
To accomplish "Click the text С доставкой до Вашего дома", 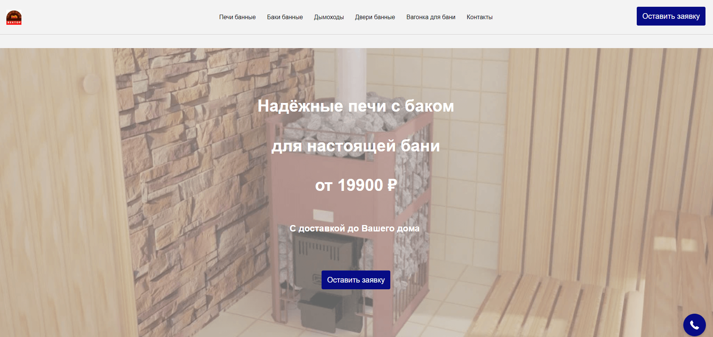I will click(355, 228).
